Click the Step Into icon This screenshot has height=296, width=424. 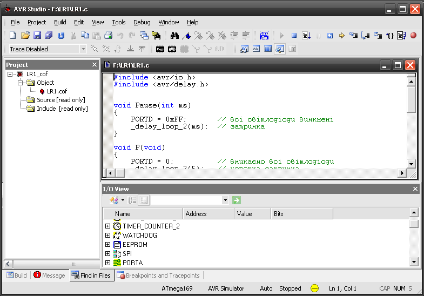pyautogui.click(x=353, y=36)
